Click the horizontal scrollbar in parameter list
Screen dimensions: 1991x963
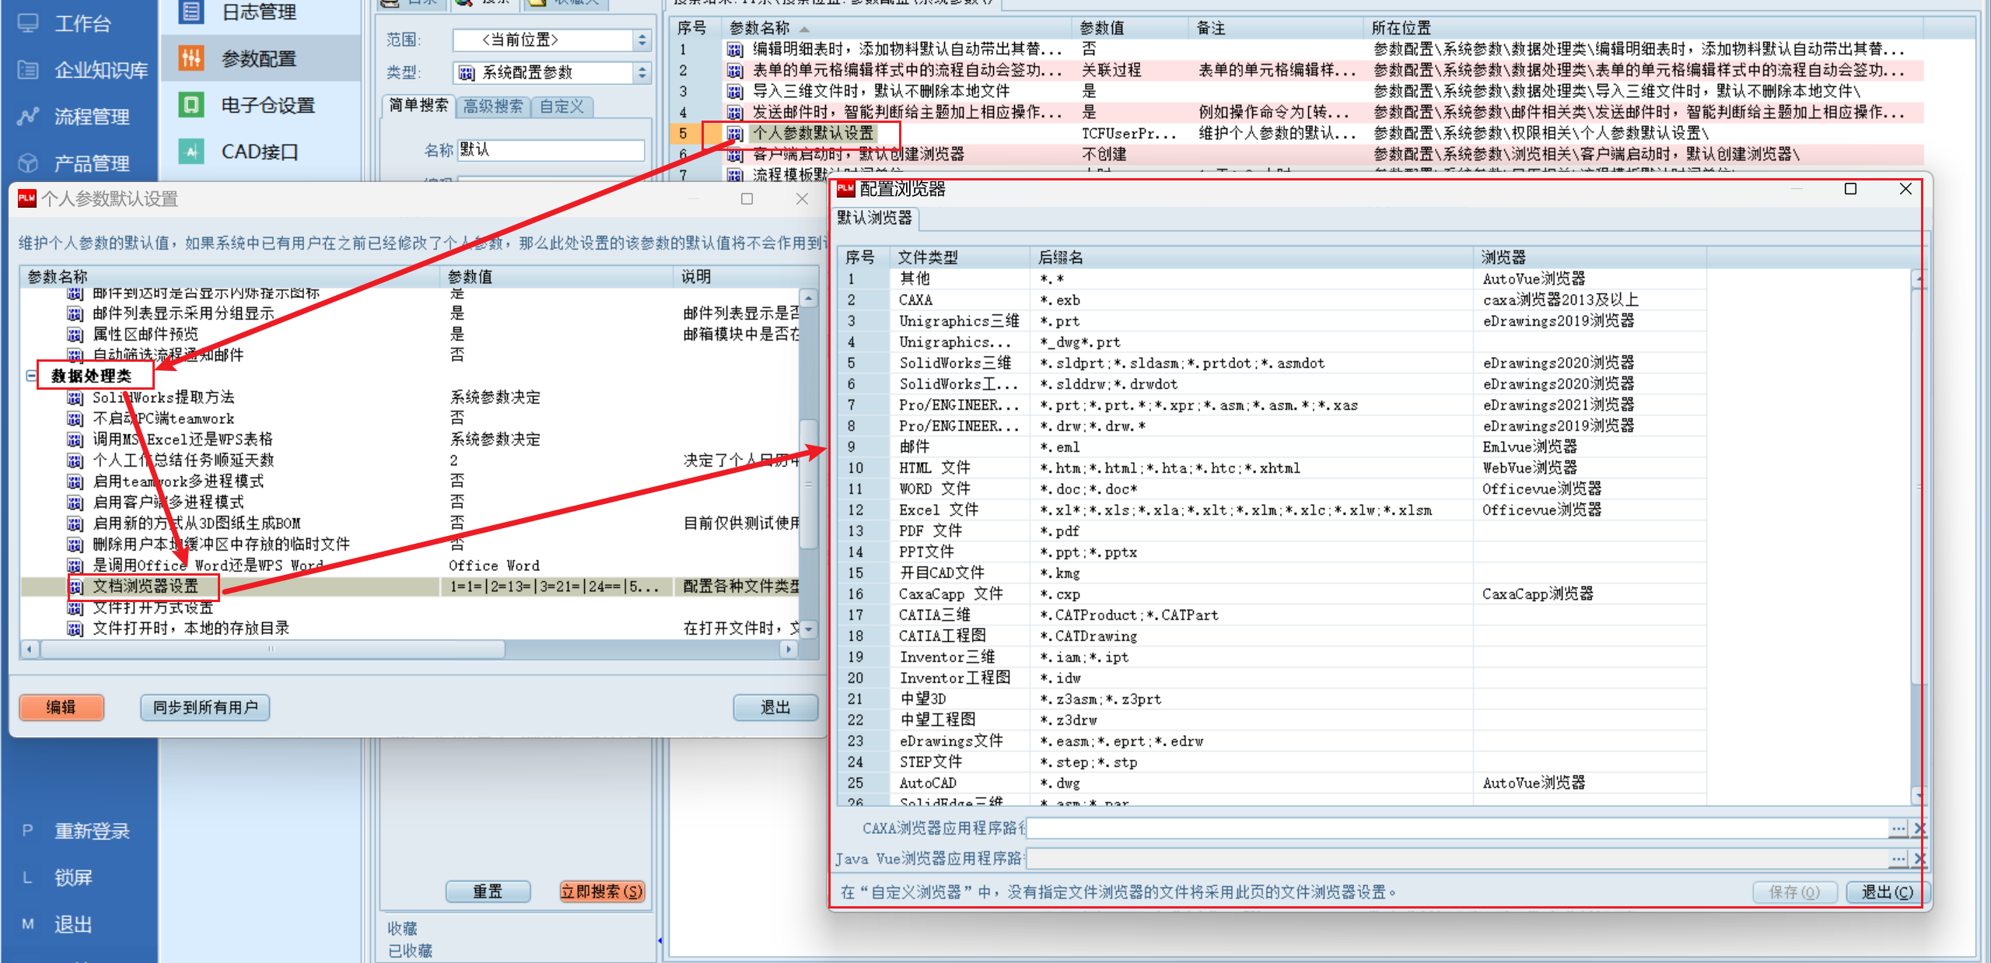click(408, 649)
